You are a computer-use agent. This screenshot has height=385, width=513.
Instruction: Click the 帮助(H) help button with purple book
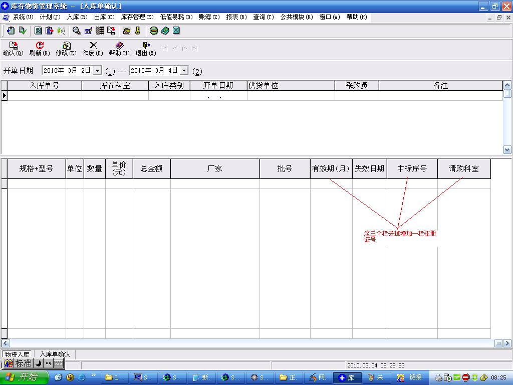click(119, 49)
